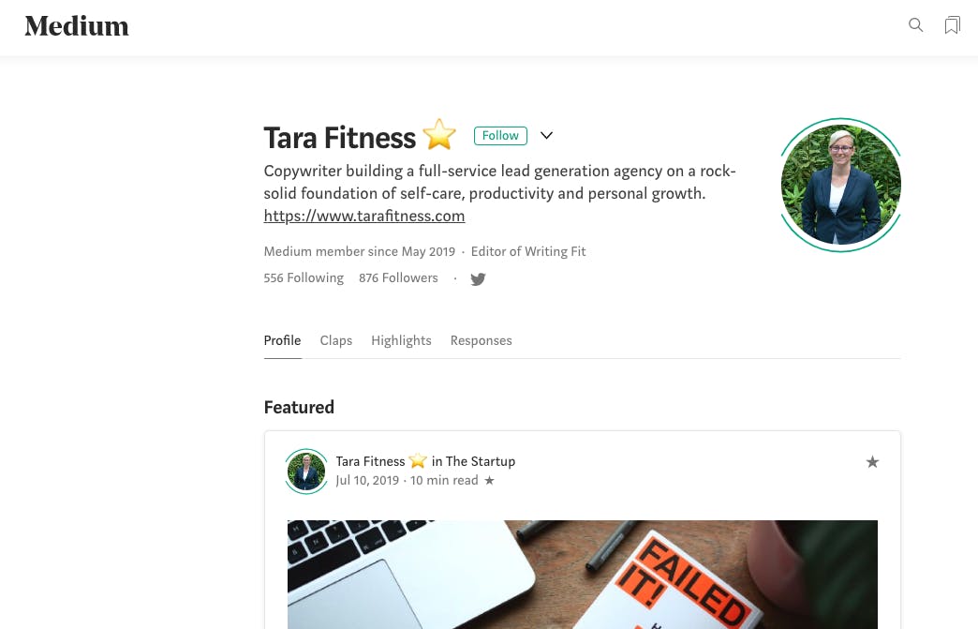The width and height of the screenshot is (978, 629).
Task: Select the Profile tab
Action: pyautogui.click(x=283, y=340)
